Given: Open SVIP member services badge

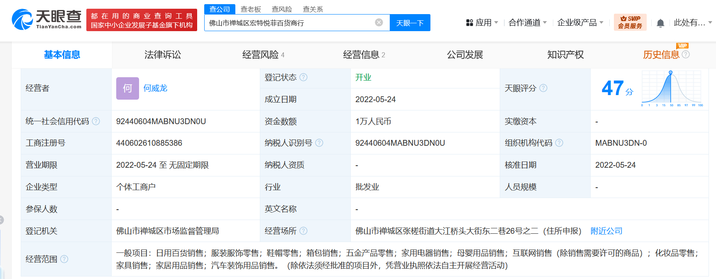Looking at the screenshot, I should point(630,22).
